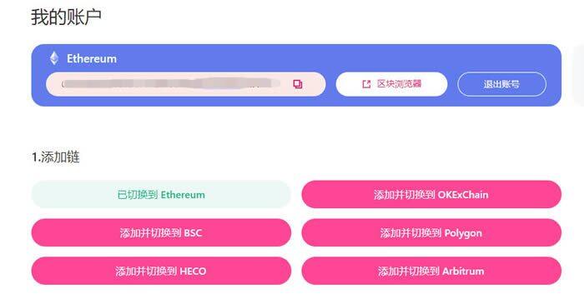
Task: Click the Ethereum diamond logo
Action: click(x=54, y=58)
